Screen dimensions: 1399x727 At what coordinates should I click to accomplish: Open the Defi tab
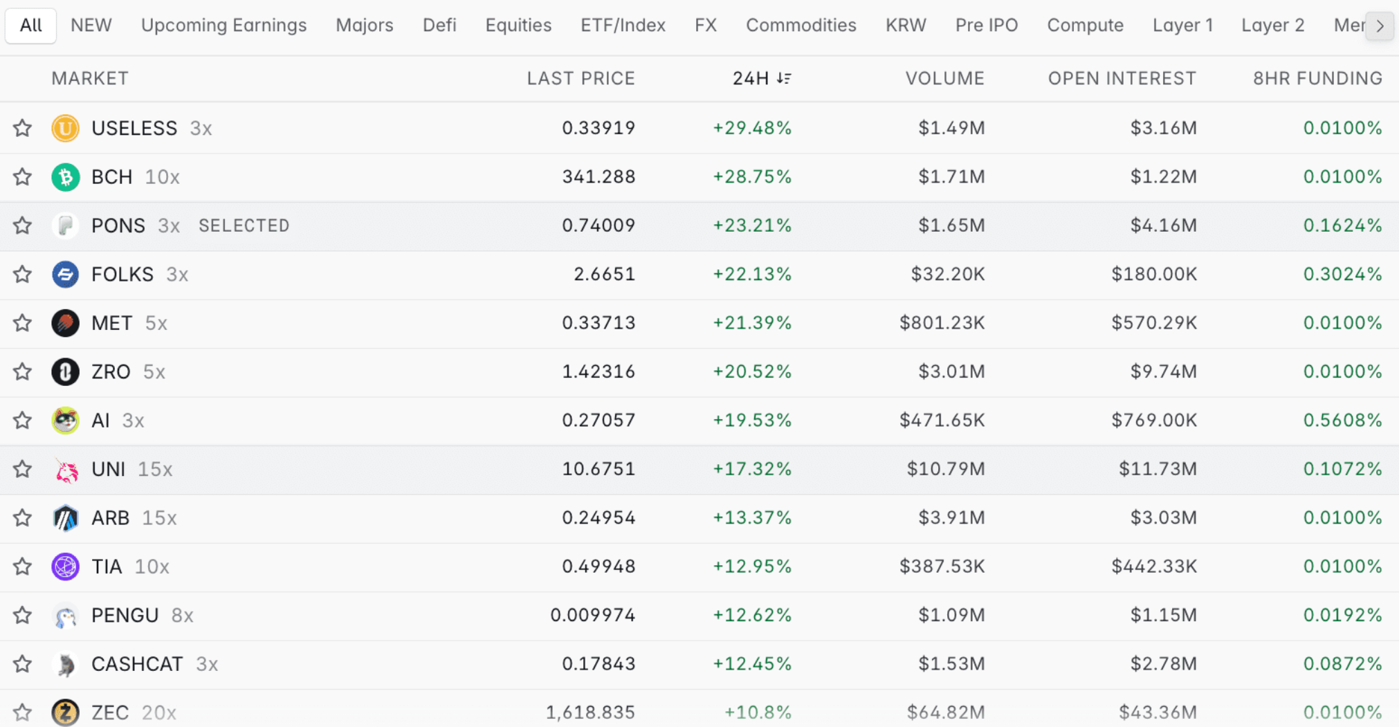439,26
